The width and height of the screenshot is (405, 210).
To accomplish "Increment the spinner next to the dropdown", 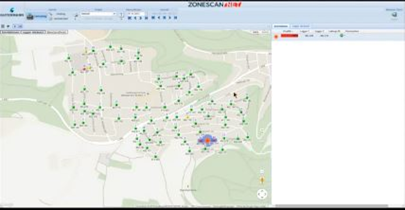I will point(121,13).
